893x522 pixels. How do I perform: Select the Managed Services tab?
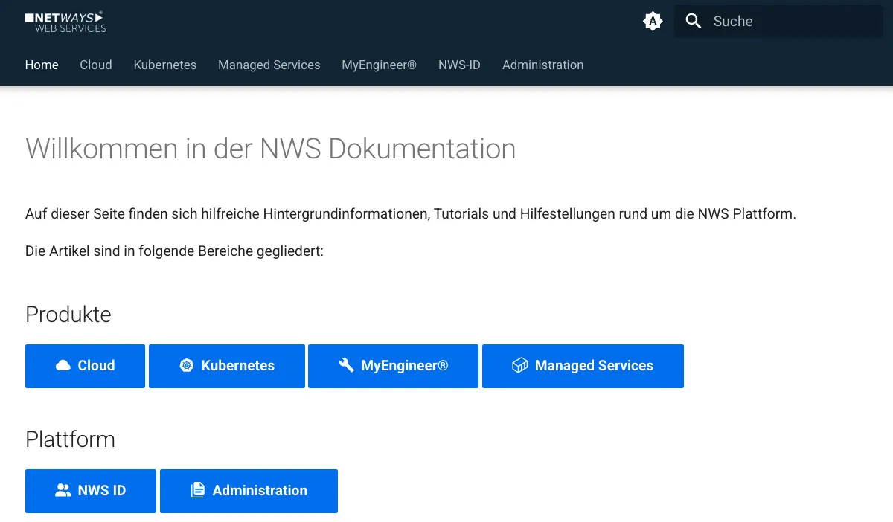click(269, 65)
